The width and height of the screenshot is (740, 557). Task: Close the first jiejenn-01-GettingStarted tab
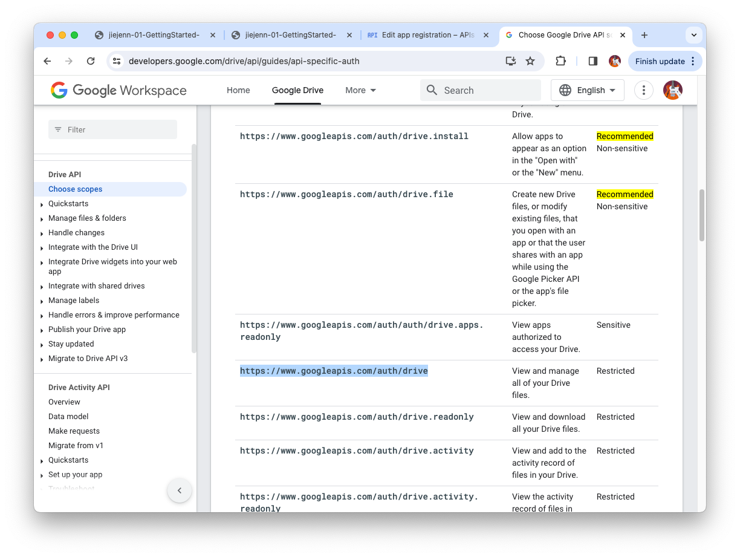213,35
